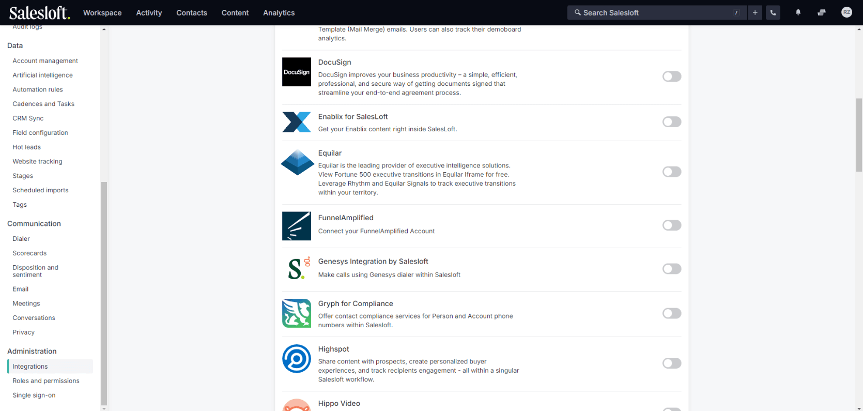Open Field configuration settings

tap(40, 133)
